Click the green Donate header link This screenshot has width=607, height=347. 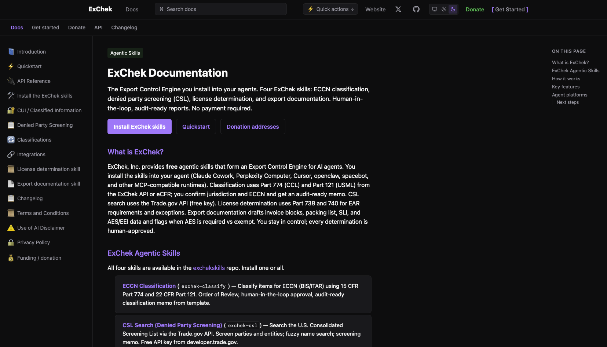[475, 10]
